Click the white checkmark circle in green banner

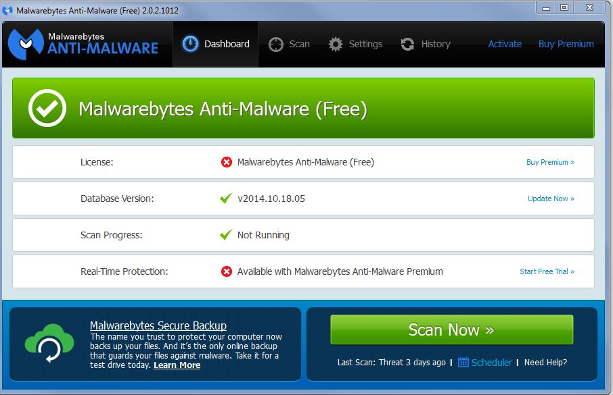47,108
